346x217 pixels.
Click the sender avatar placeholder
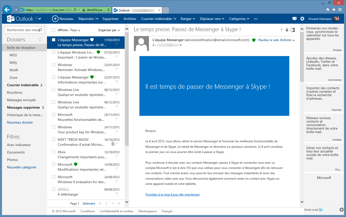[141, 44]
